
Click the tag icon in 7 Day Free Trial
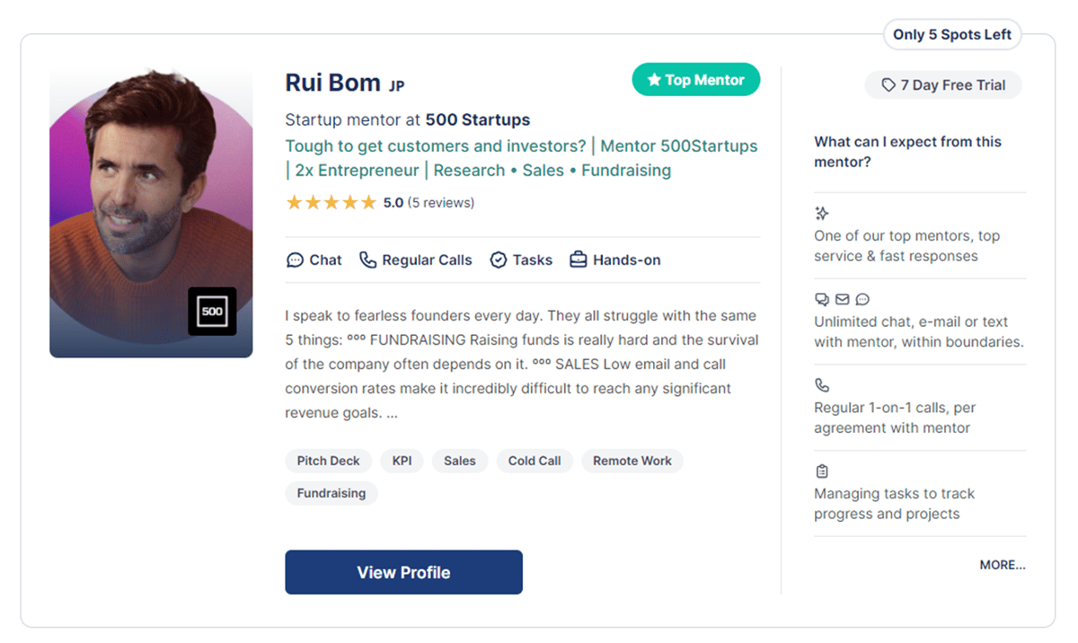(x=888, y=85)
